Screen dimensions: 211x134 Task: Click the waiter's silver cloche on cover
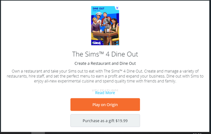pyautogui.click(x=107, y=21)
